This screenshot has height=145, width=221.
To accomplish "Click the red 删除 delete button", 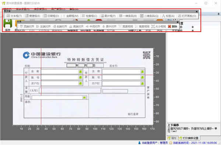I will coord(172,26).
